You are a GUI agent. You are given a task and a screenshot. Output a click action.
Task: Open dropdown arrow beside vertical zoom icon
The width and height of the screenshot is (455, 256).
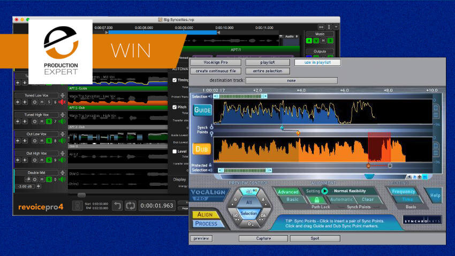336,27
